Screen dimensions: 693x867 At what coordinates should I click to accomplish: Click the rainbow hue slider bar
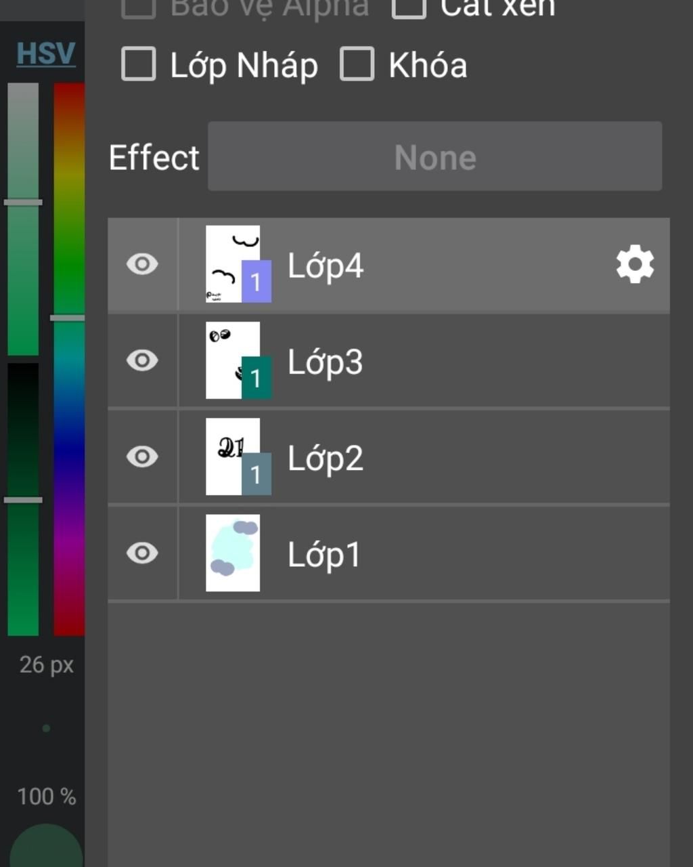[69, 359]
